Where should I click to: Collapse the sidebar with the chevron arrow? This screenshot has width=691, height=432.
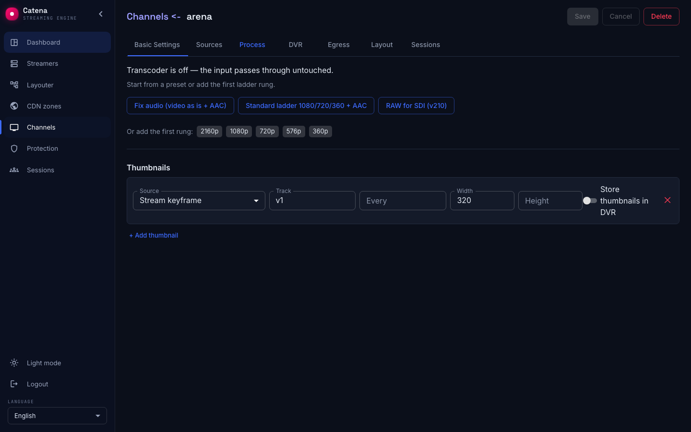tap(101, 14)
